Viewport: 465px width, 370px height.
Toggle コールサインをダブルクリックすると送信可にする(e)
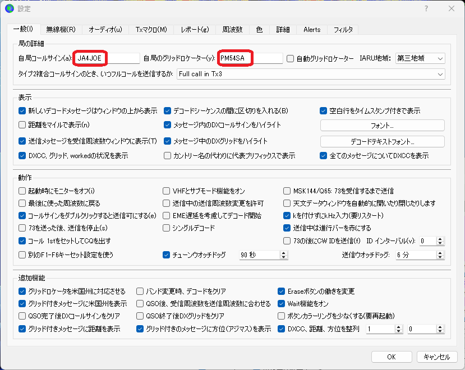(x=22, y=215)
